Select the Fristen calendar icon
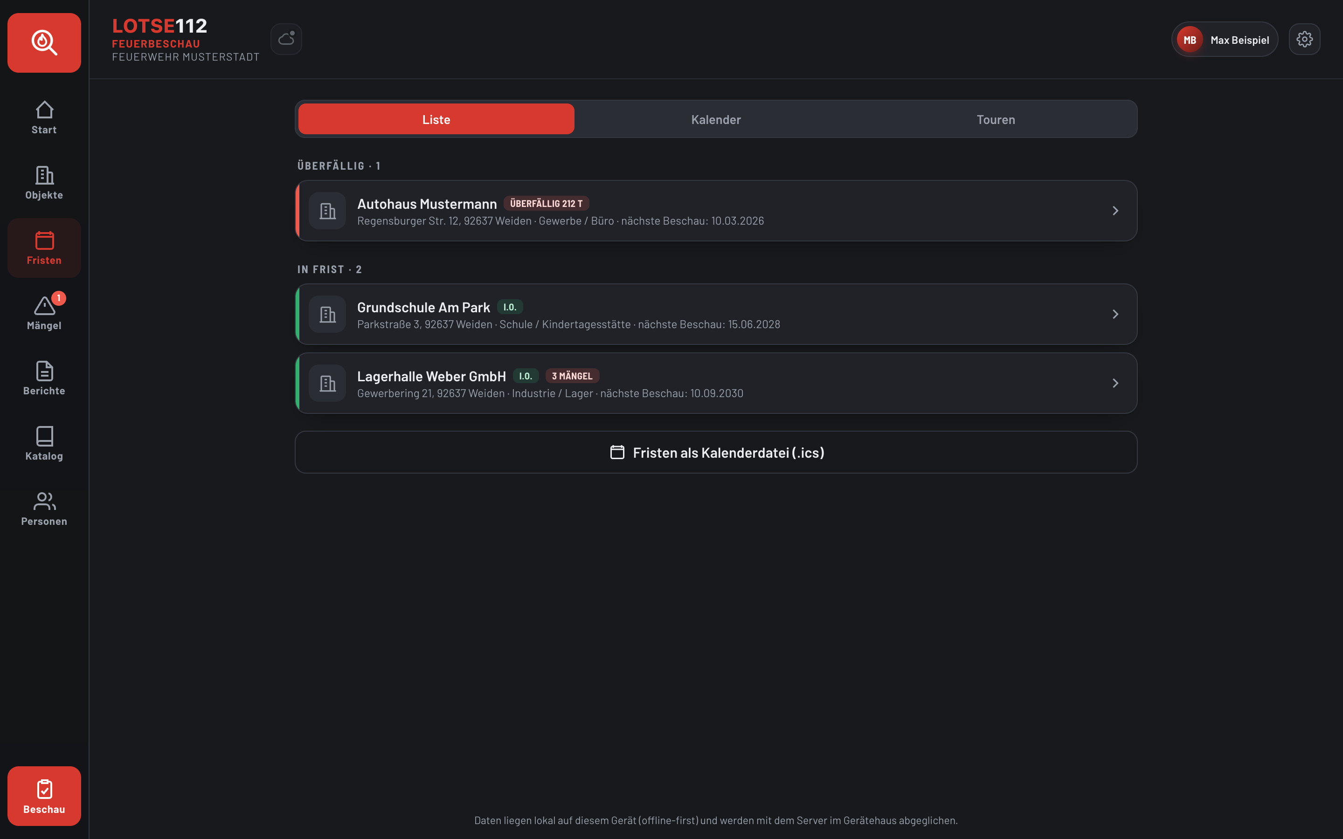Viewport: 1343px width, 839px height. 44,240
